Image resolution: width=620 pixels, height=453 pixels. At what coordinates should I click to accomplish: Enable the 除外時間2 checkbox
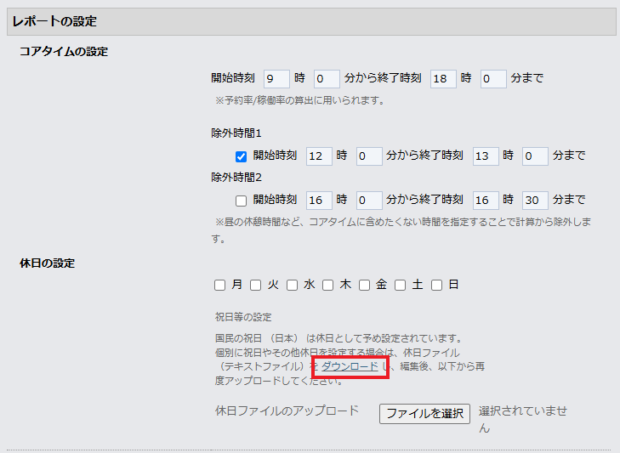pos(242,201)
